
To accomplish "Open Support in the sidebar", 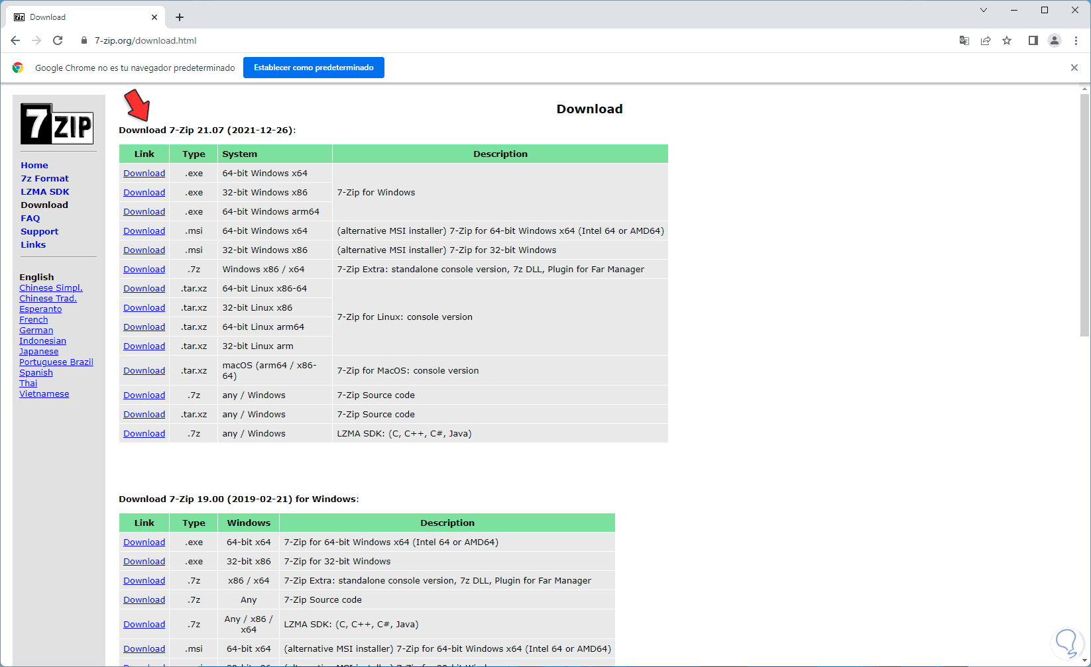I will click(x=39, y=232).
